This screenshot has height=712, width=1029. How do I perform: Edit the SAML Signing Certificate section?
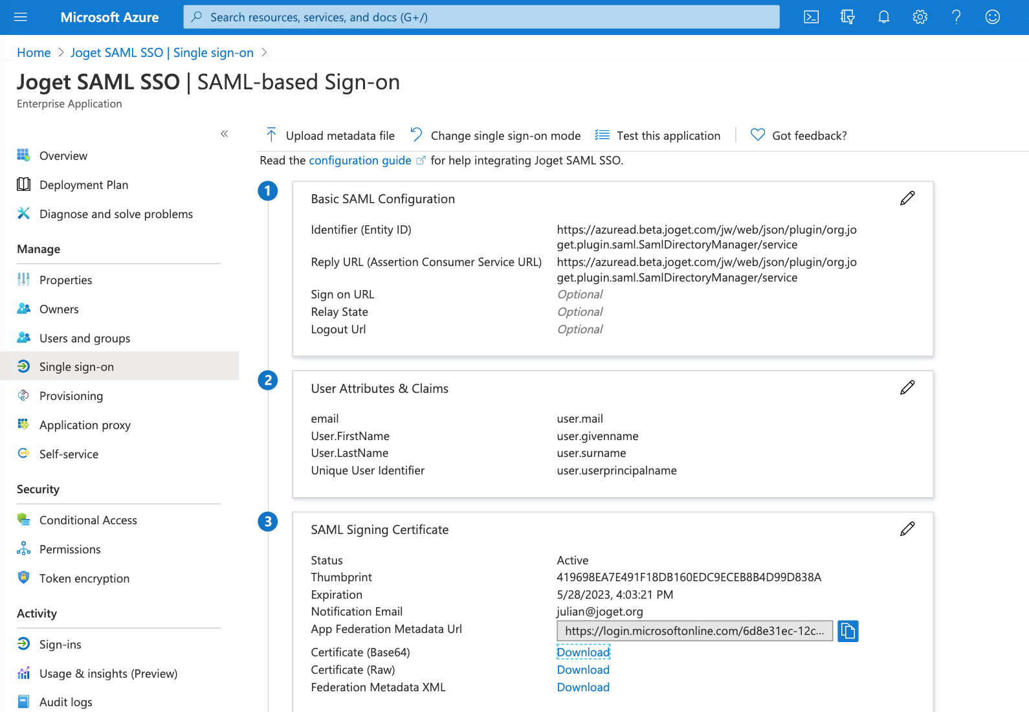[907, 529]
